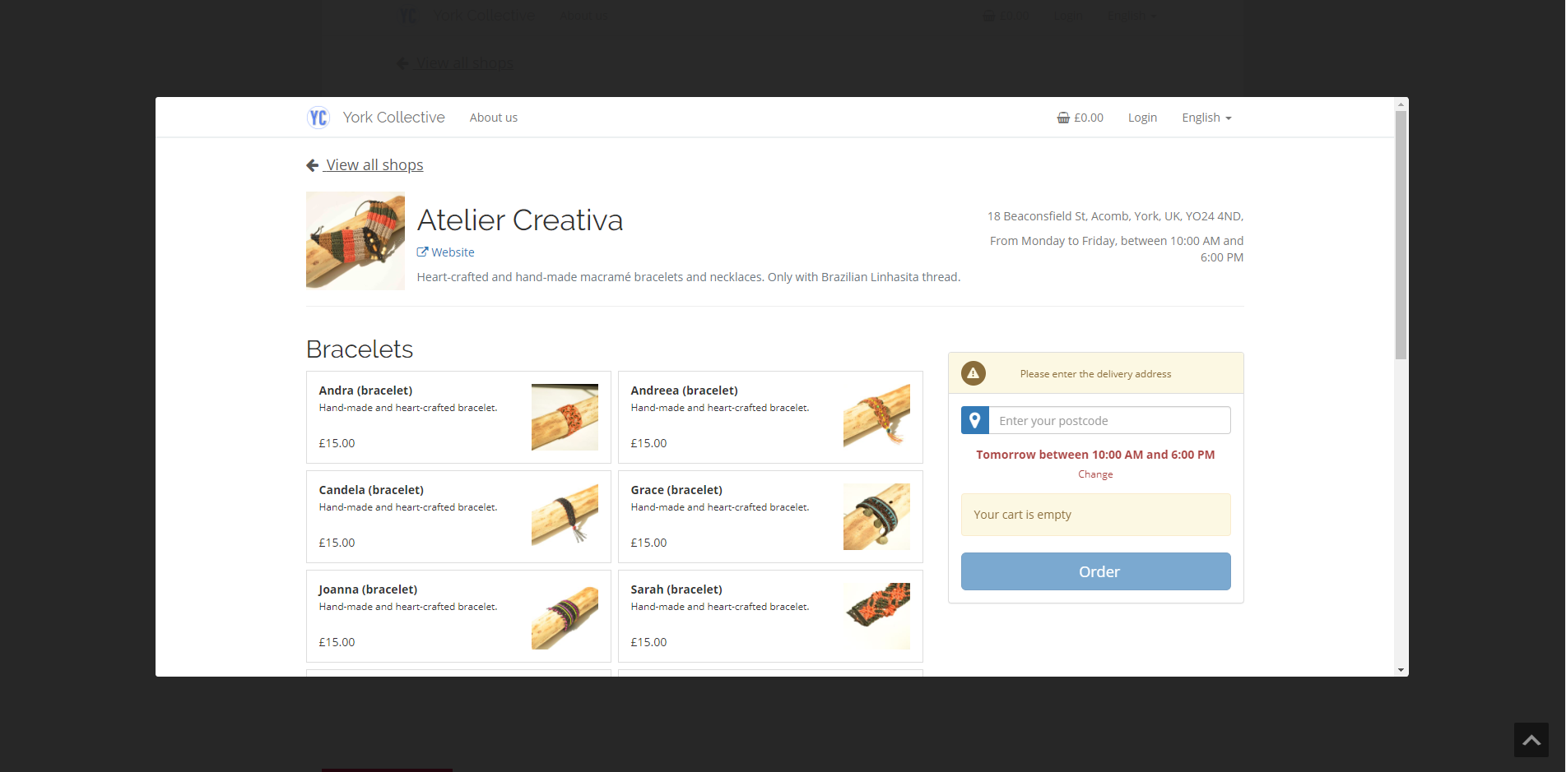Click the Grace (bracelet) product title
Viewport: 1566px width, 772px height.
[x=677, y=490]
